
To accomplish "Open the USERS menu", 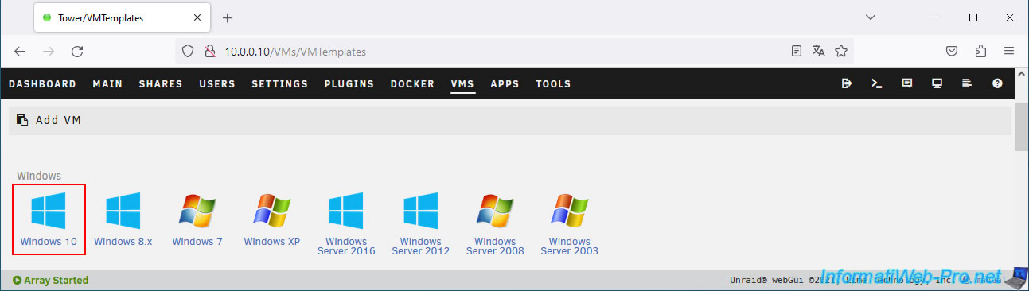I will coord(217,83).
